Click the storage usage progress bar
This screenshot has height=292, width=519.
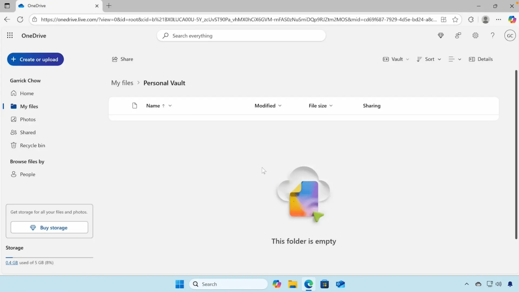click(49, 257)
